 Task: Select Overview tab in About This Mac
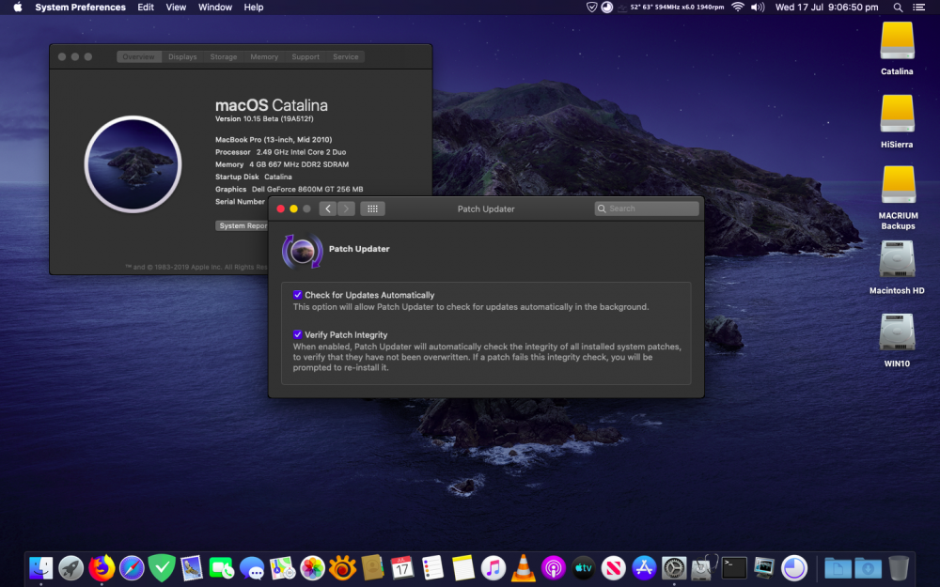point(138,57)
